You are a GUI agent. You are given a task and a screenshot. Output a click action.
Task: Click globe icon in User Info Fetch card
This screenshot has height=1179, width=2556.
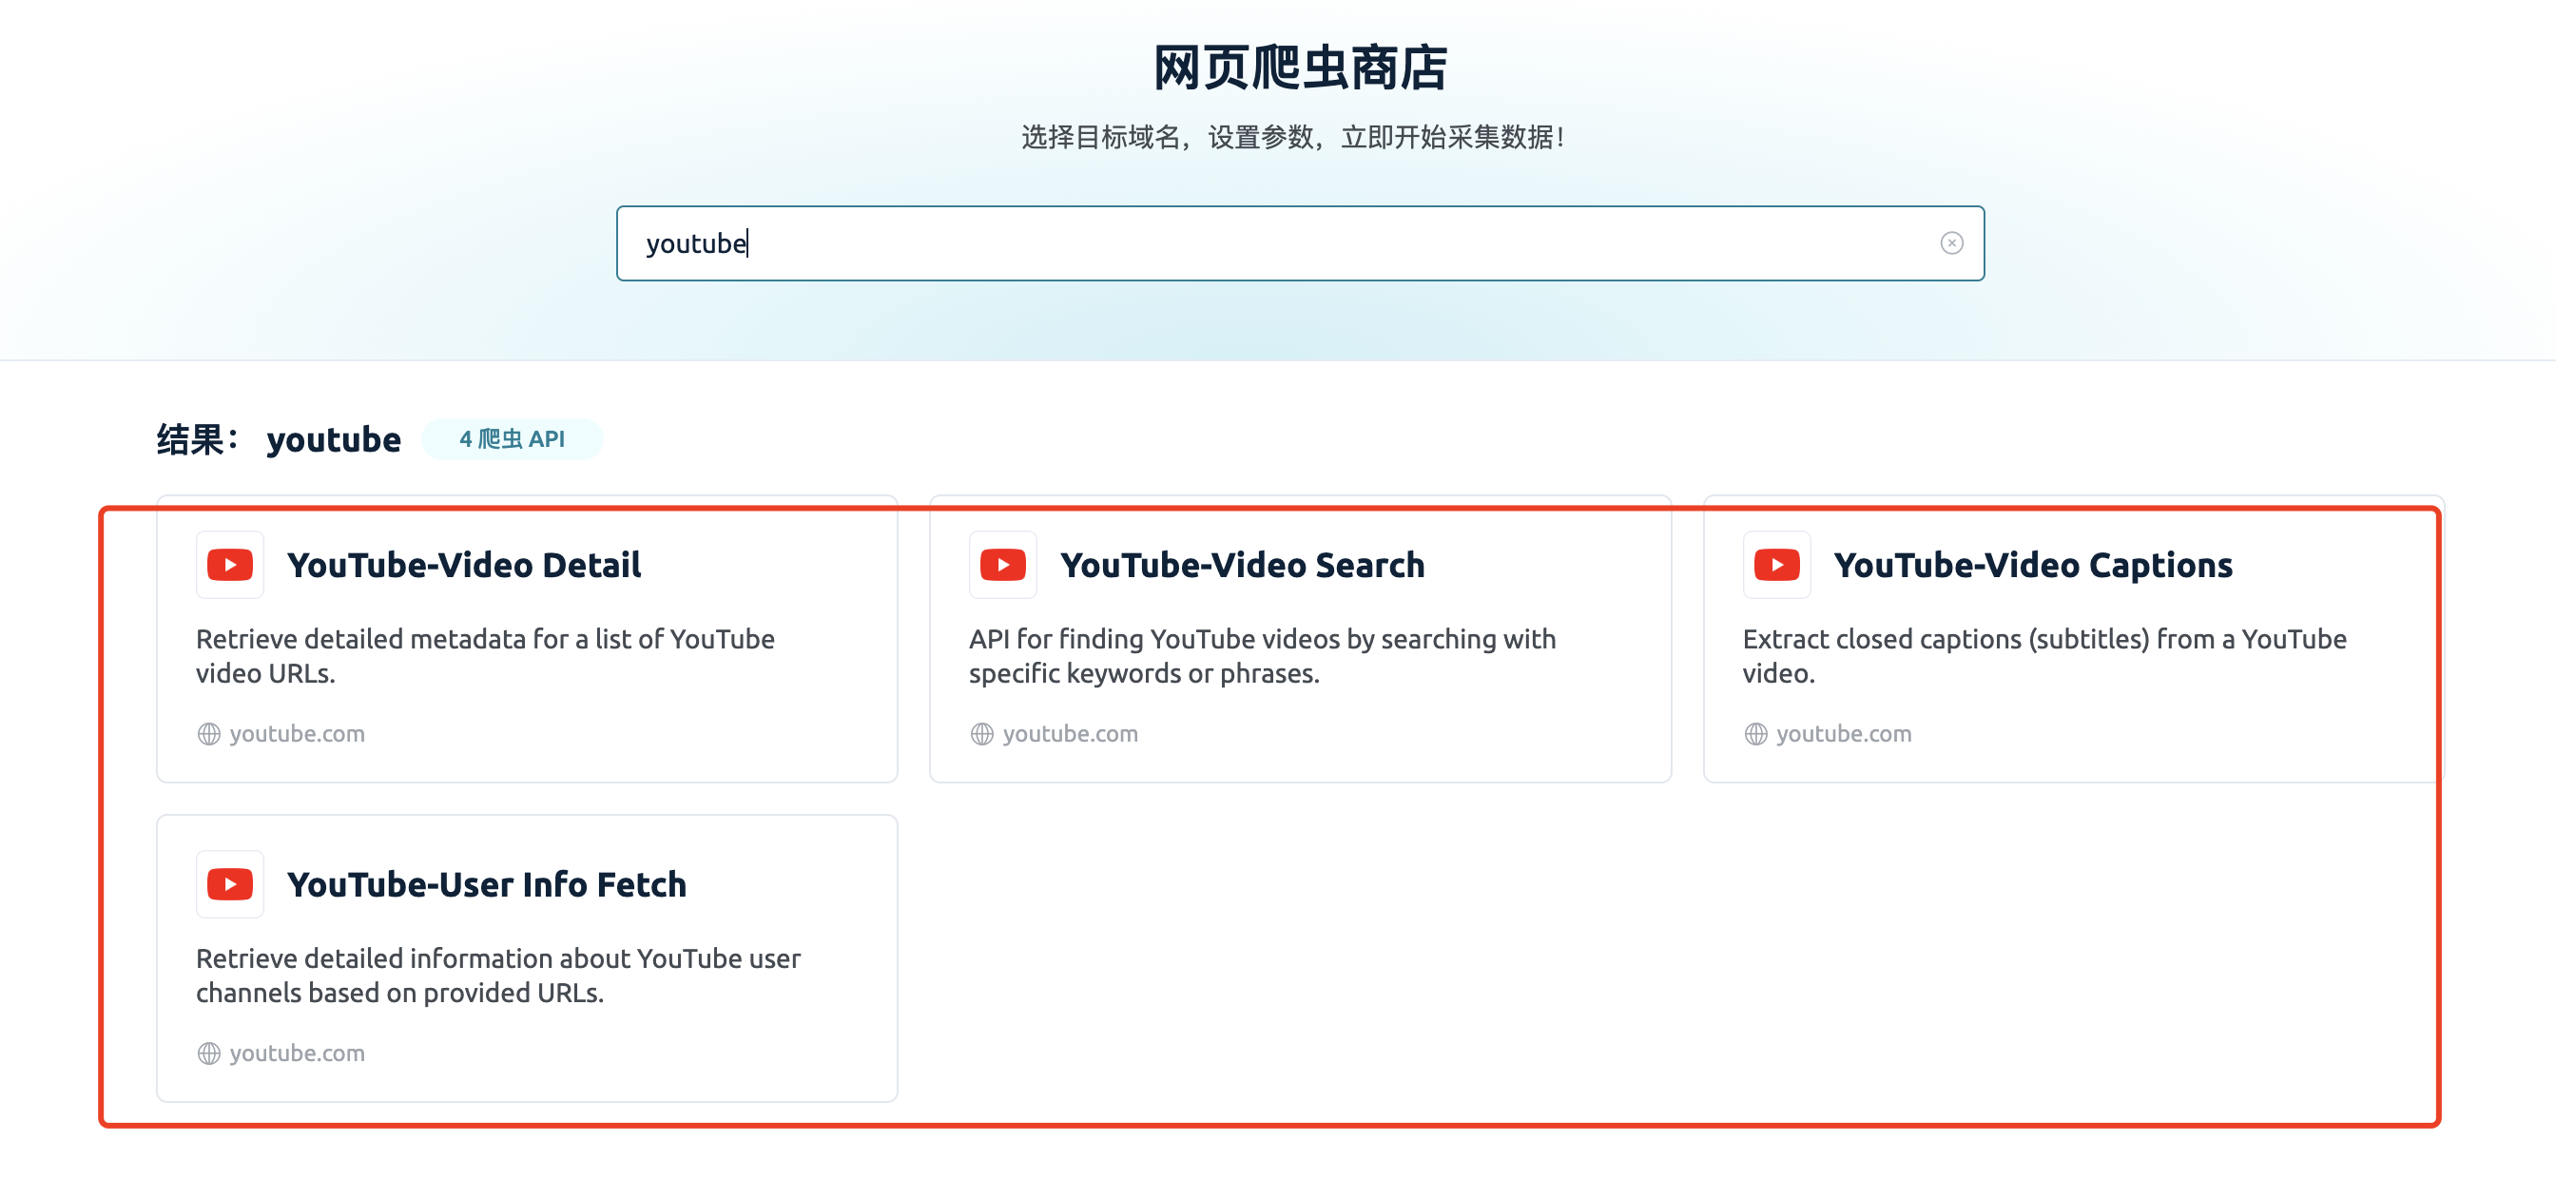point(208,1053)
